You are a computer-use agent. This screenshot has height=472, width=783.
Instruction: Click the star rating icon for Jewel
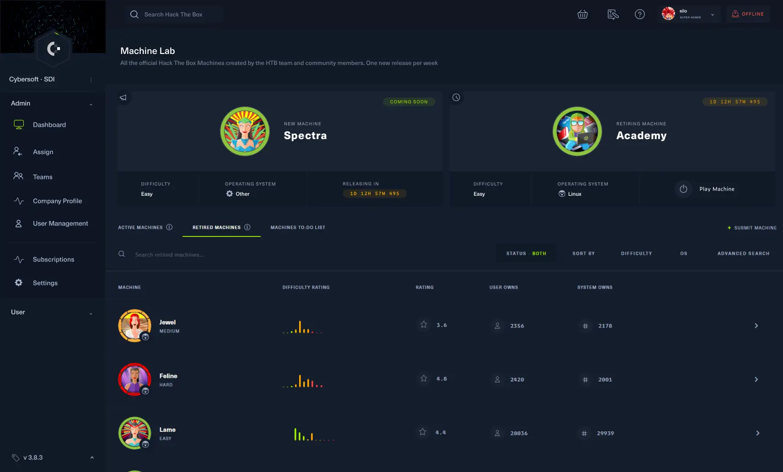pyautogui.click(x=424, y=325)
